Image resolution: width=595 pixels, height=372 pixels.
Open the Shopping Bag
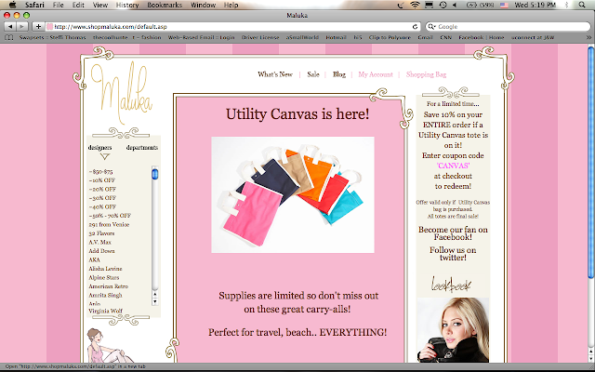point(426,74)
